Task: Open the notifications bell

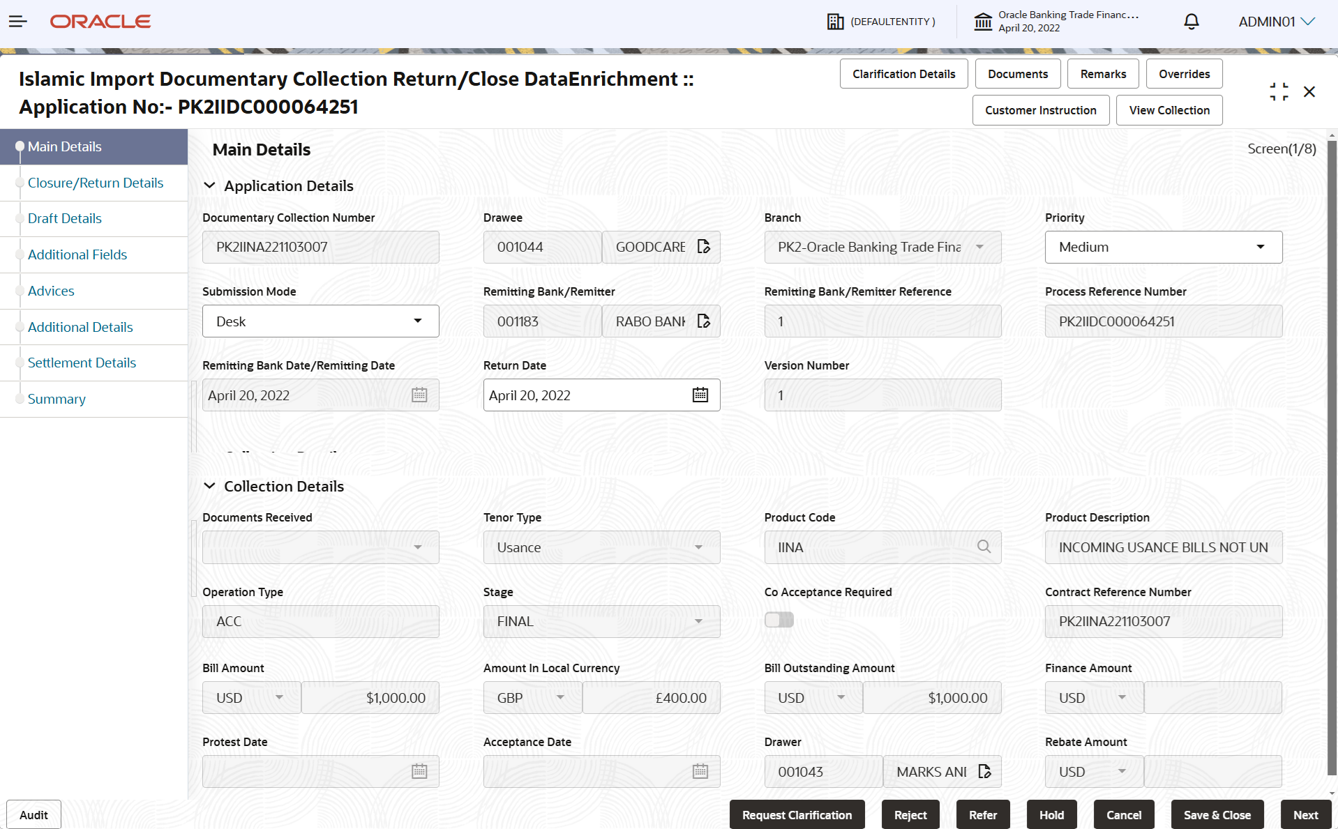Action: [x=1192, y=22]
